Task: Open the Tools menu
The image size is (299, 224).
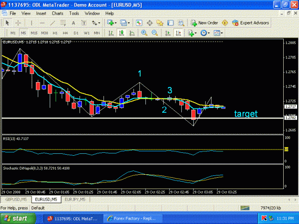Action: coord(74,13)
